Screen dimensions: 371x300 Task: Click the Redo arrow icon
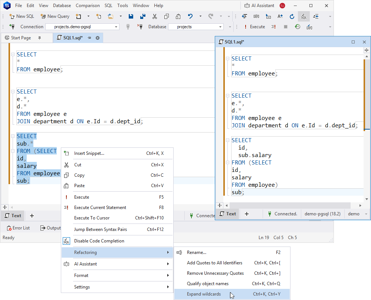[211, 16]
